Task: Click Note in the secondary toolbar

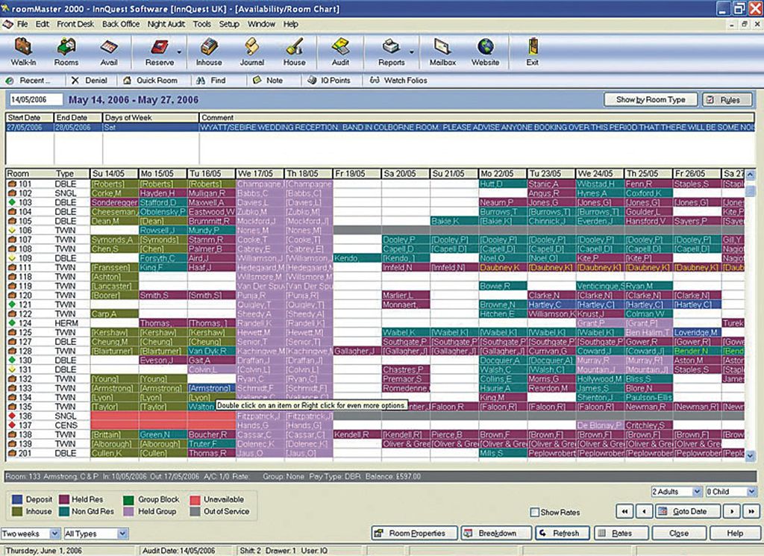Action: tap(268, 81)
